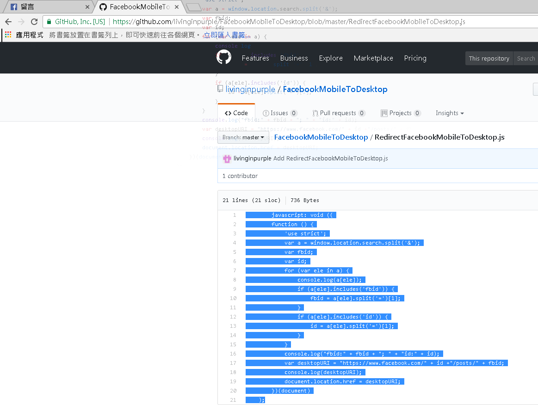Click line number 21 in code
The width and height of the screenshot is (538, 405).
[x=233, y=400]
